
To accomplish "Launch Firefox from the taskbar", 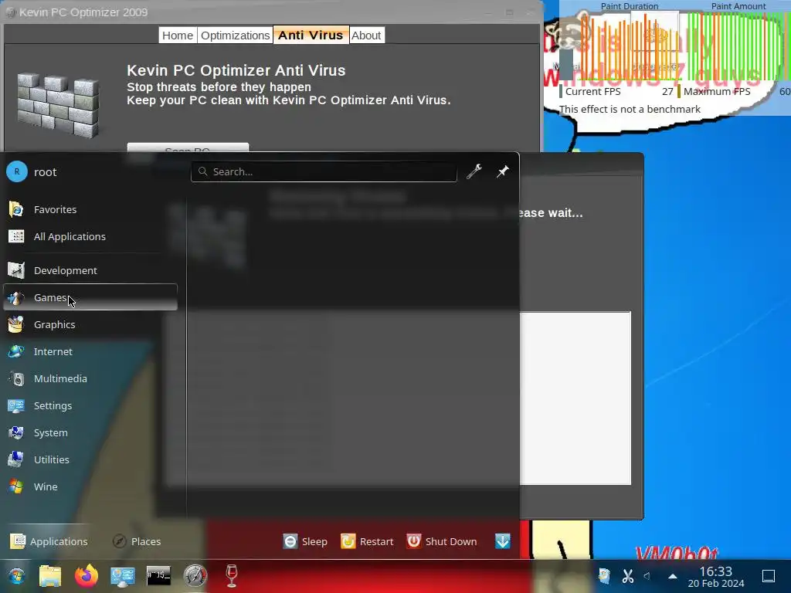I will click(87, 576).
